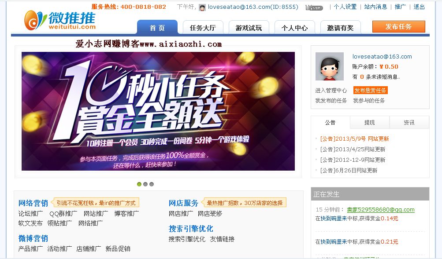This screenshot has width=442, height=259.
Task: Click the 发布悬赏任务 button
Action: [x=371, y=90]
